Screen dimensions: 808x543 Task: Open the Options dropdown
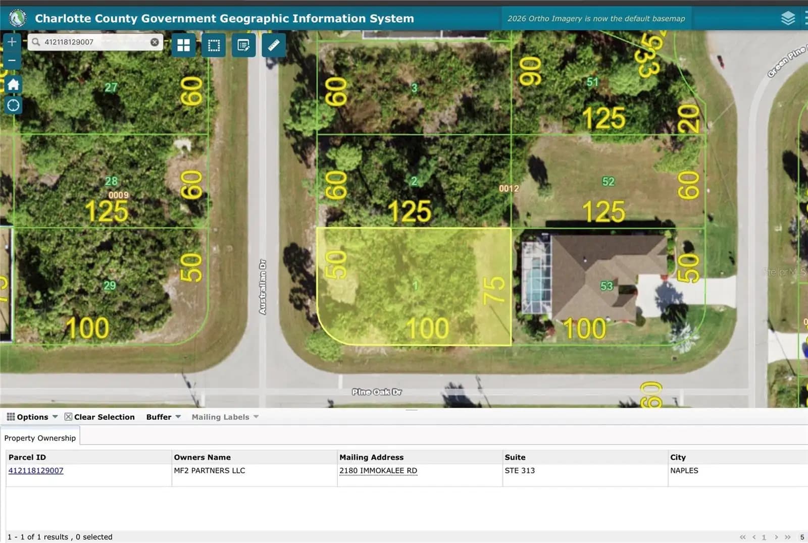pos(32,417)
